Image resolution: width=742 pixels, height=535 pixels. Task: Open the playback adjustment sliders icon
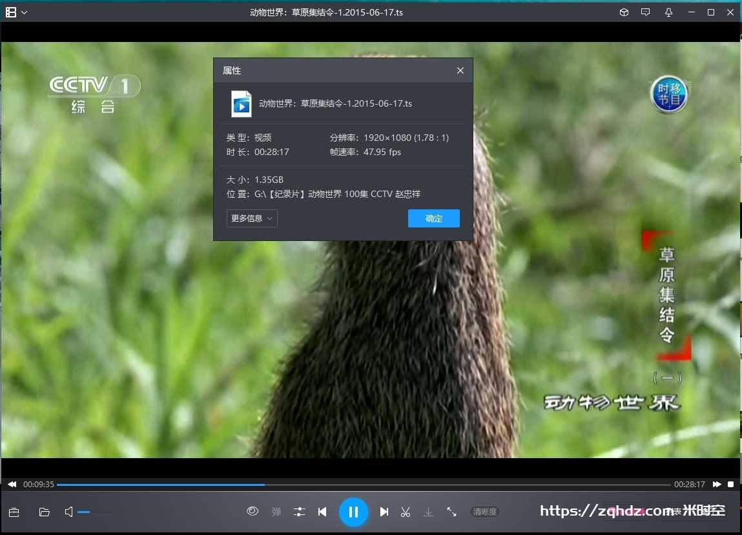(300, 512)
